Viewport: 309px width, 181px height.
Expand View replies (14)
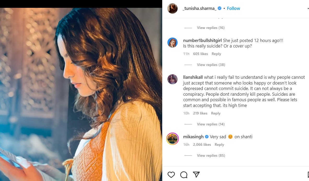tap(211, 124)
